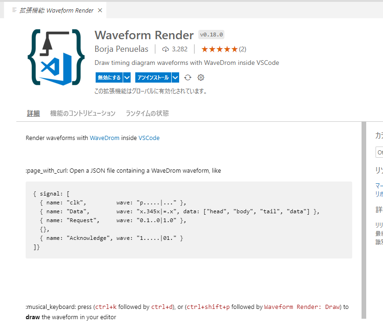Viewport: 383px width, 329px height.
Task: Click the ctrl+shift+p shortcut text
Action: tap(208, 307)
